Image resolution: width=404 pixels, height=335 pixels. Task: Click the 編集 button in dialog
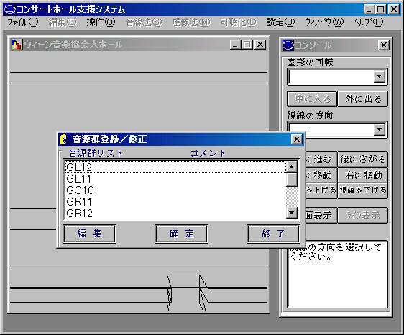[x=89, y=234]
